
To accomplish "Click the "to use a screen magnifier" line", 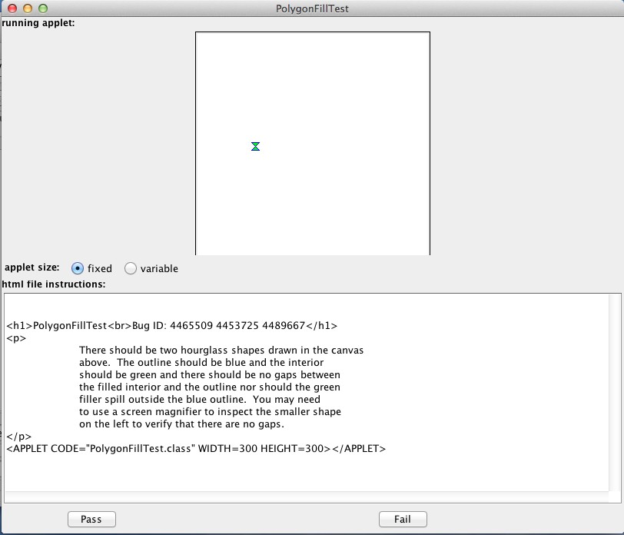I will pos(210,411).
